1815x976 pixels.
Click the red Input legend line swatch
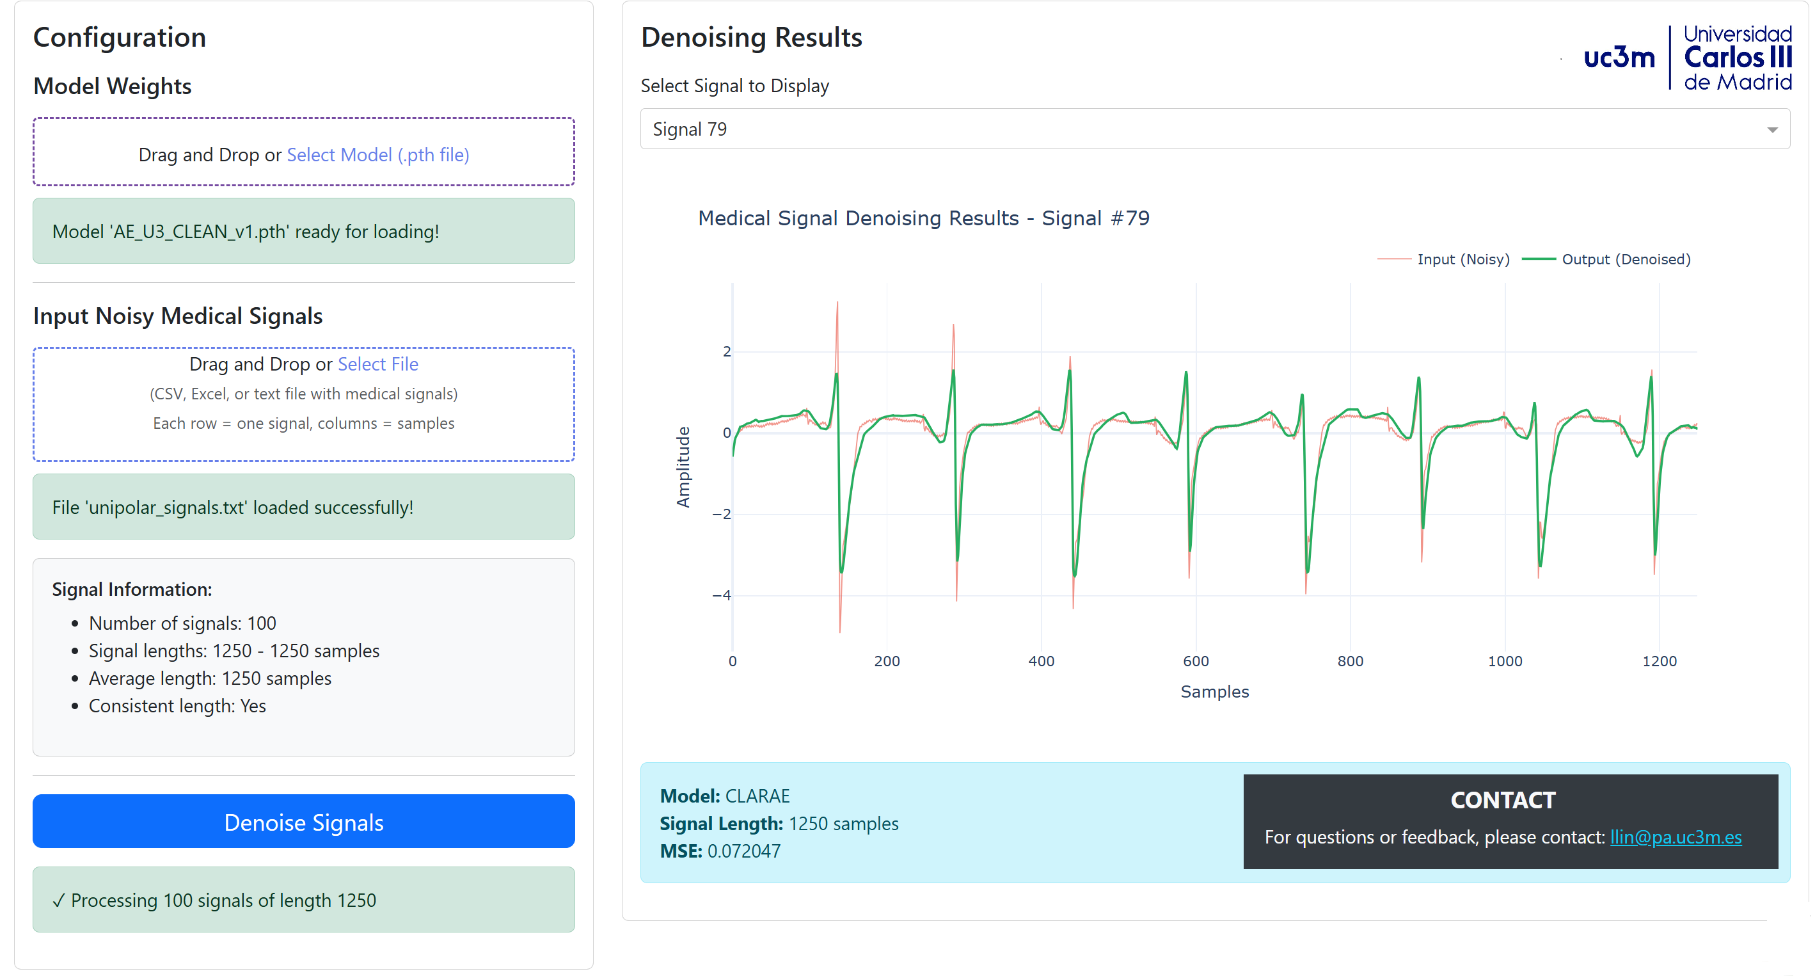tap(1393, 259)
